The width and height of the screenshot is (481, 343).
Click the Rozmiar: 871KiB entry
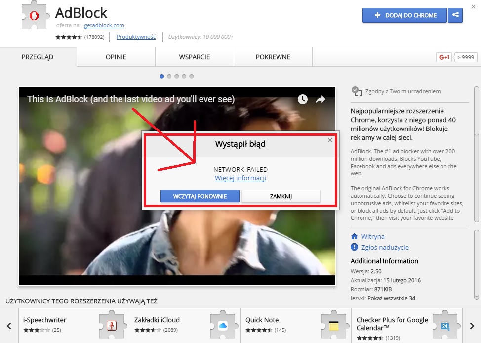(x=371, y=289)
